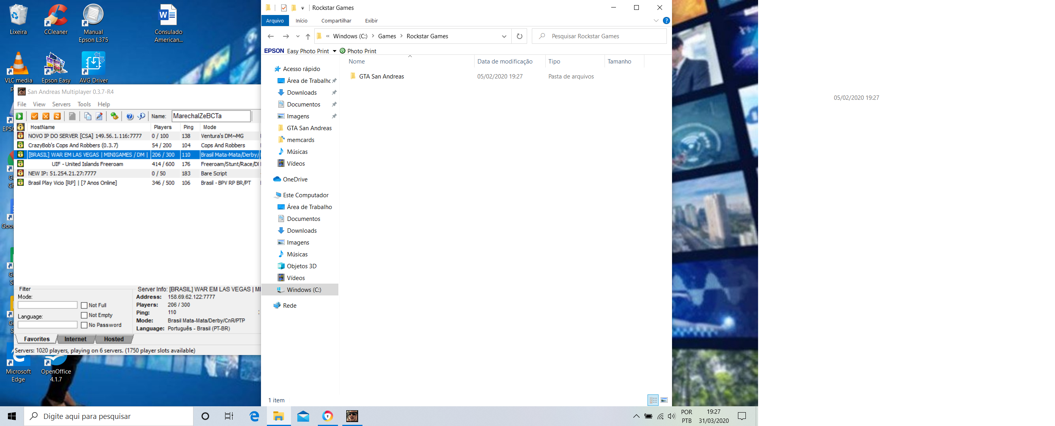
Task: Sort files by Data de modificação column
Action: (505, 62)
